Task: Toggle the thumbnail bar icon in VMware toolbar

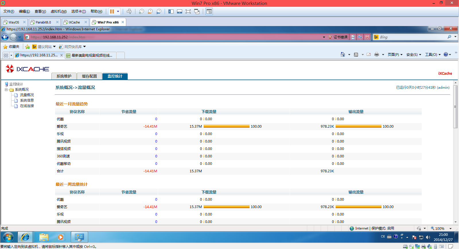Action: tap(180, 11)
